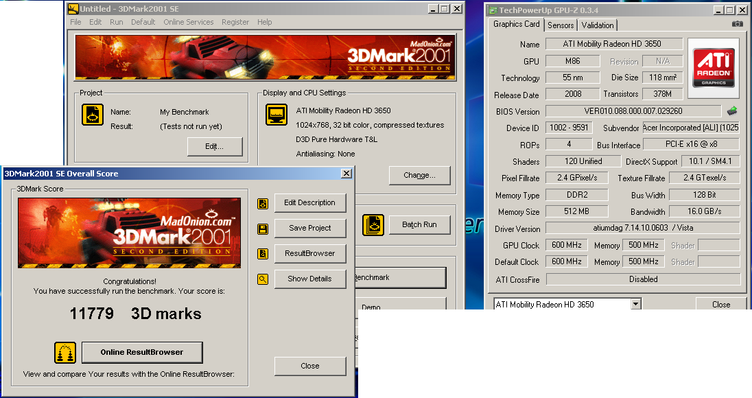Click the Subvendor Acer Incorporated field
The height and width of the screenshot is (398, 752).
(x=692, y=128)
